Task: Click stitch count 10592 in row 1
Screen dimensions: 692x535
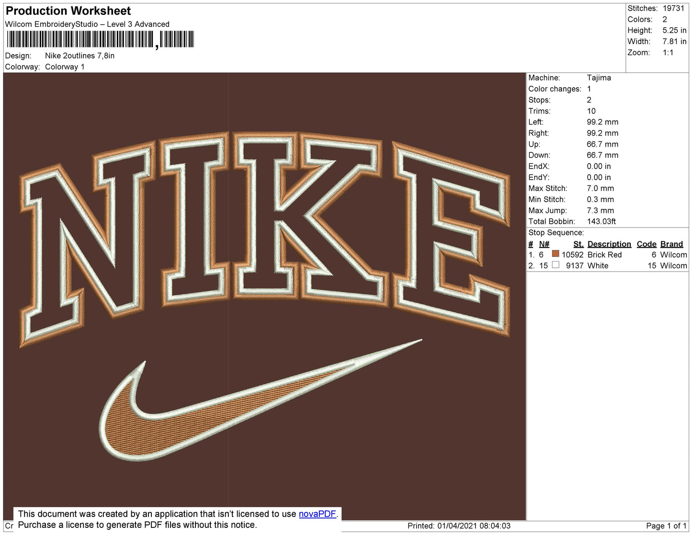Action: coord(572,255)
